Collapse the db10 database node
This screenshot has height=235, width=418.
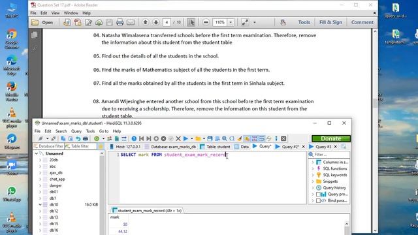pos(40,204)
